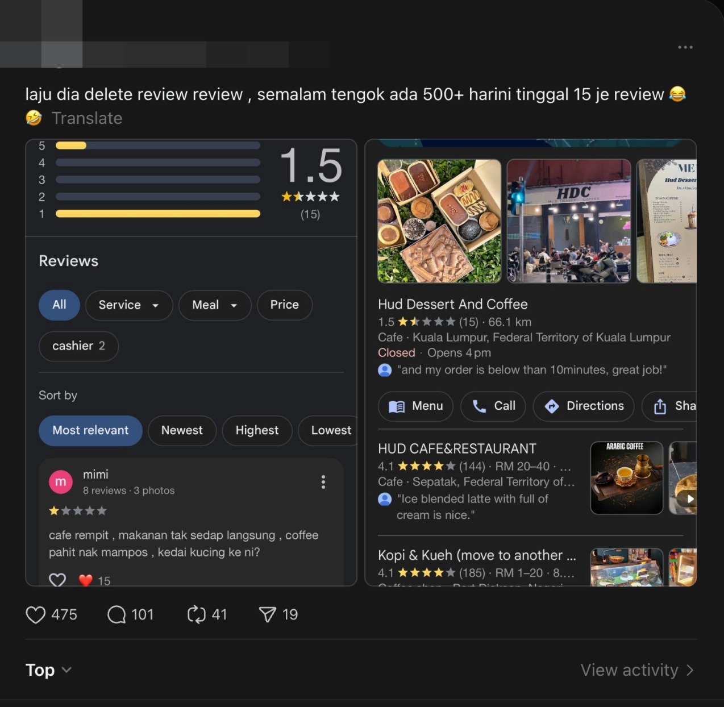Open the Top sort dropdown
The height and width of the screenshot is (707, 724).
pyautogui.click(x=48, y=670)
